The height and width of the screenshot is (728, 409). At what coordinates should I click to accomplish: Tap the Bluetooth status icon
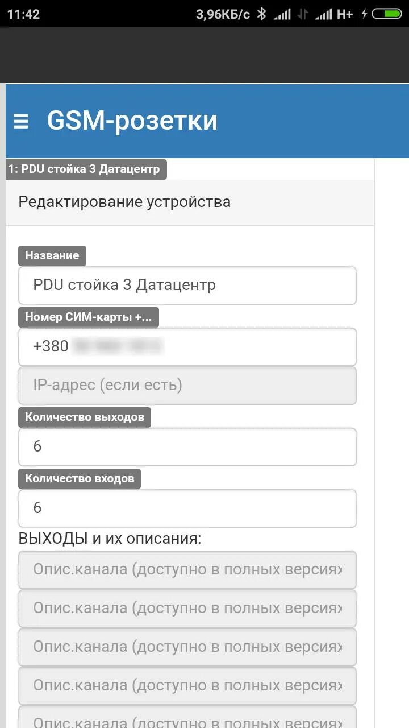click(x=261, y=14)
